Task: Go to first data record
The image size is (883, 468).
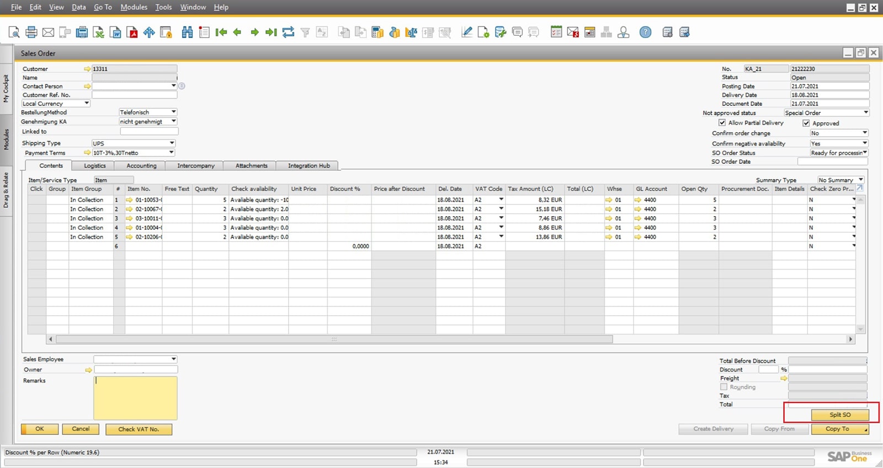Action: pos(221,33)
